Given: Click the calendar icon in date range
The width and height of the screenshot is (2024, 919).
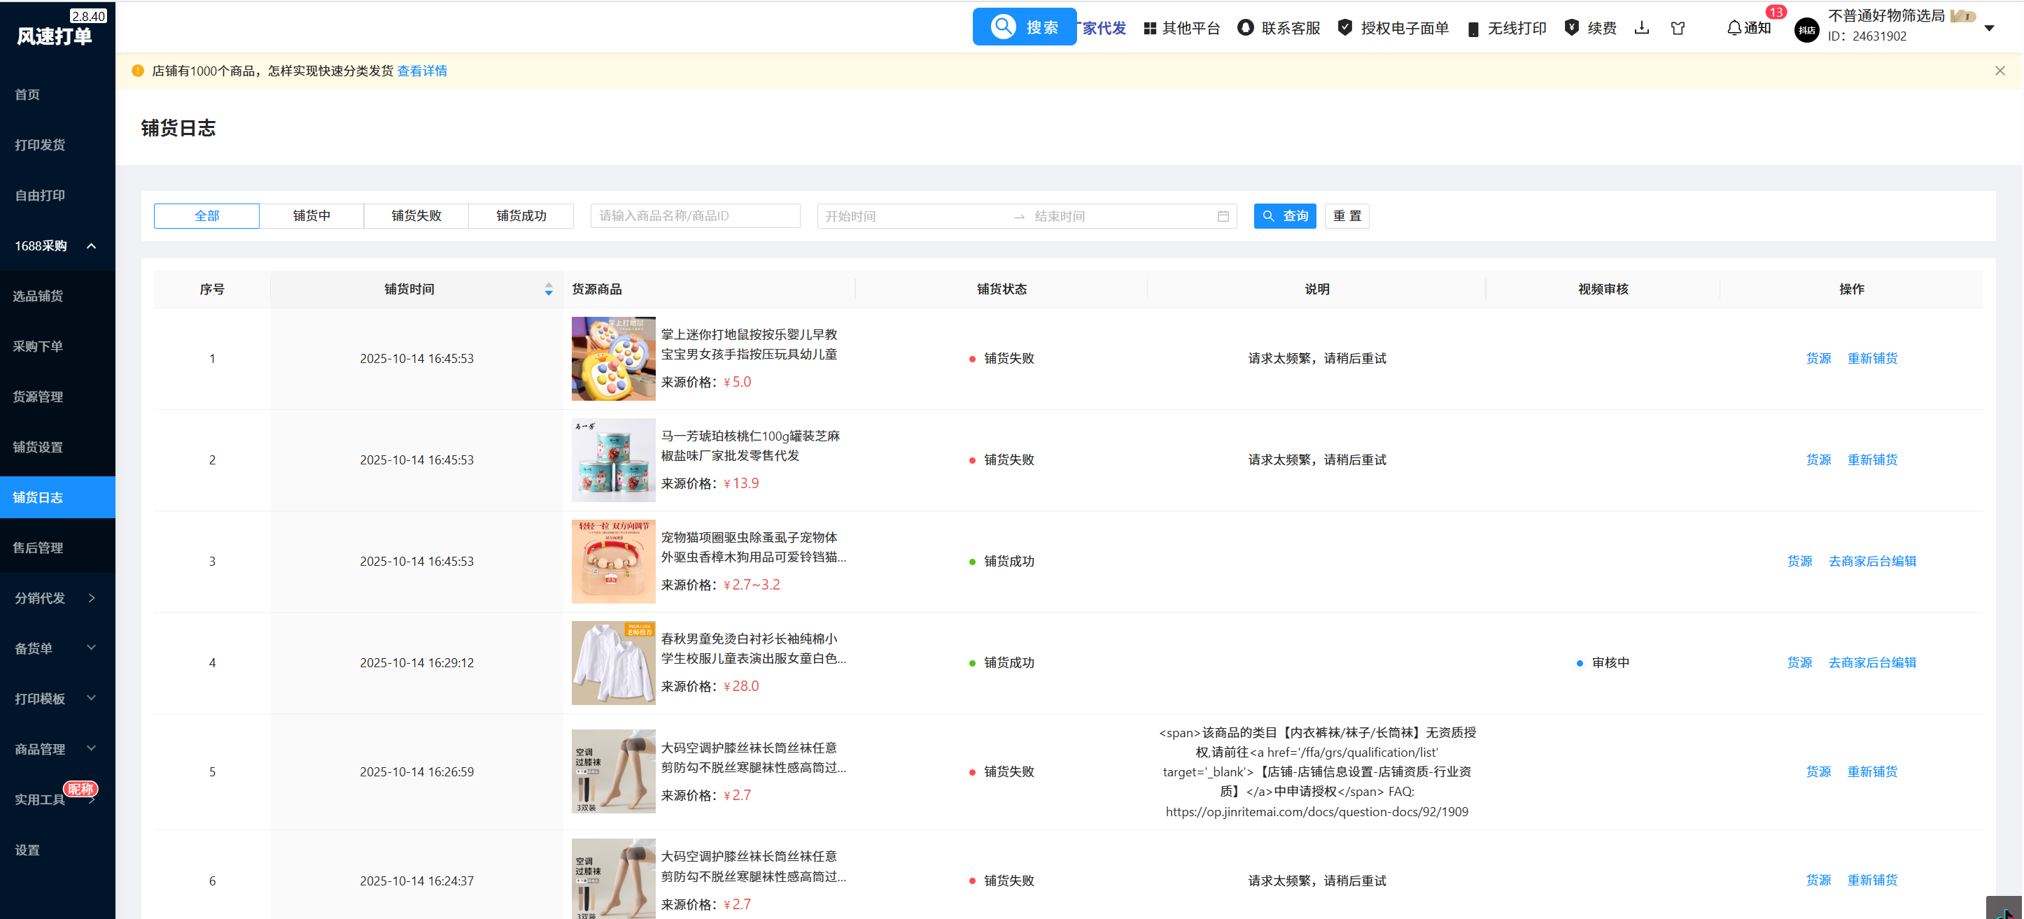Looking at the screenshot, I should 1223,216.
